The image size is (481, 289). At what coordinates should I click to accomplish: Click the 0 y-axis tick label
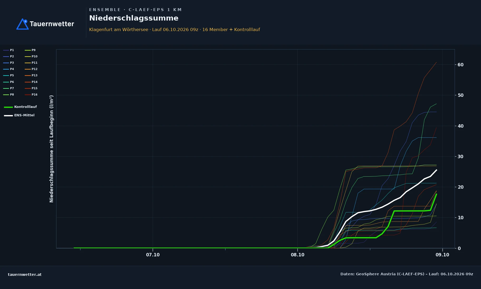(x=459, y=248)
